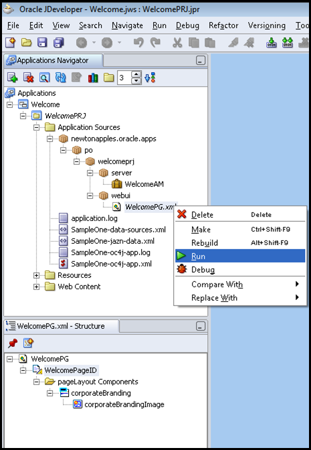
Task: Collapse the server package node
Action: coord(90,173)
